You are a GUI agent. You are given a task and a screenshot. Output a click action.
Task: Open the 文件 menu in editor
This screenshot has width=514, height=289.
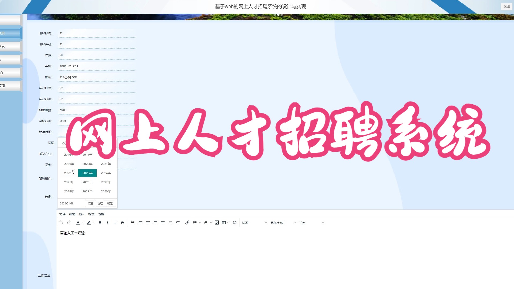tap(62, 214)
